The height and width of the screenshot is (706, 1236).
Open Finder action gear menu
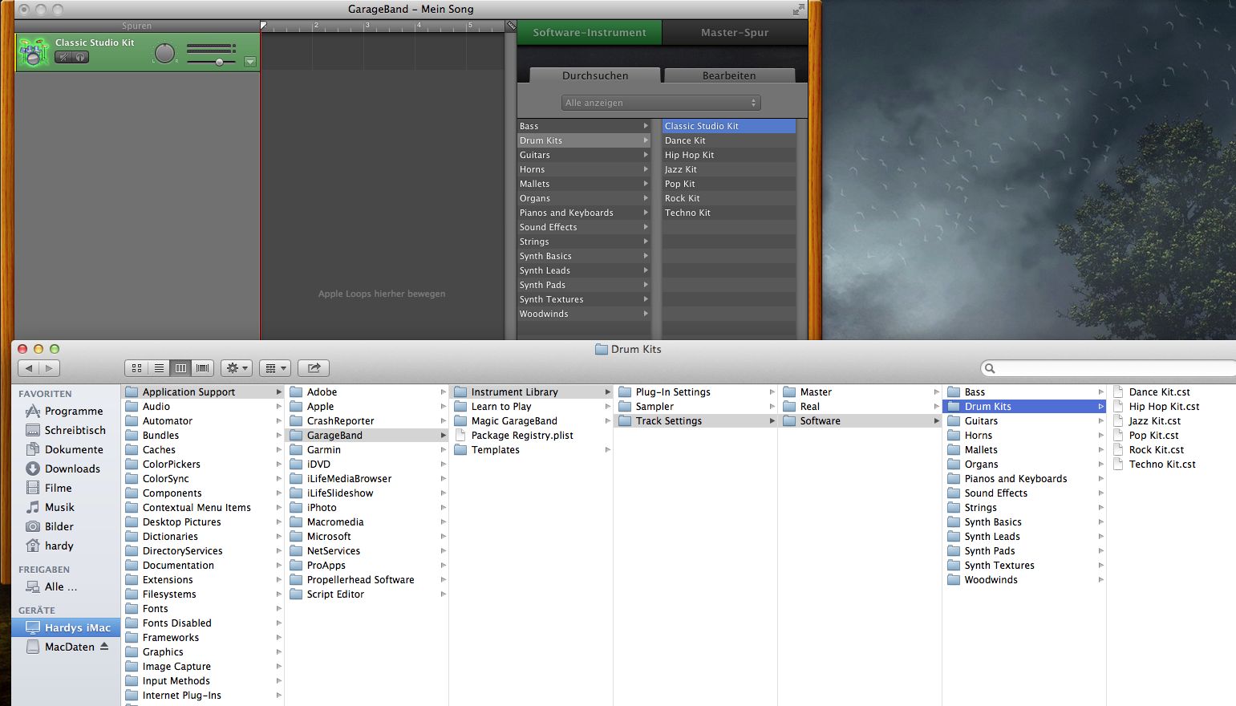pyautogui.click(x=237, y=368)
